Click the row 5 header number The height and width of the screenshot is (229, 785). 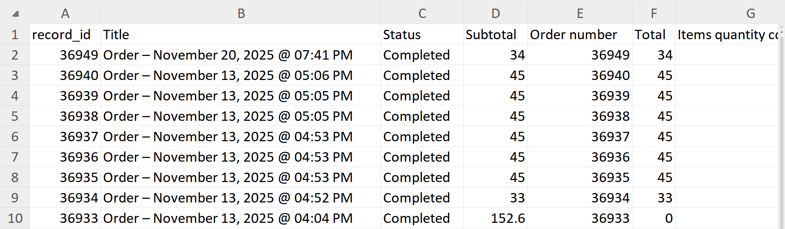[x=15, y=116]
